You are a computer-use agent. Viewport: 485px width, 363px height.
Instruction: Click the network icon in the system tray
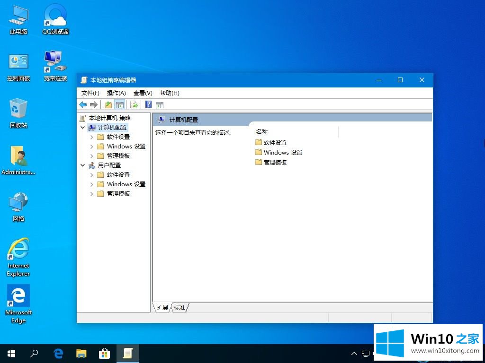tap(366, 354)
